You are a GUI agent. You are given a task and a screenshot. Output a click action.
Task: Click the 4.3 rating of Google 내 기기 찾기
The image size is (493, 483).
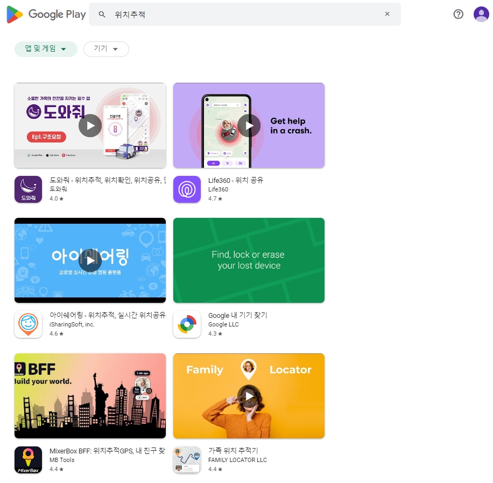(215, 333)
